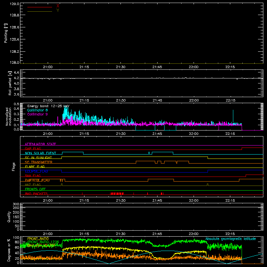Screen dimensions: 267x267
Task: Click the 'Degrees or %' axis title
Action: pos(9,250)
